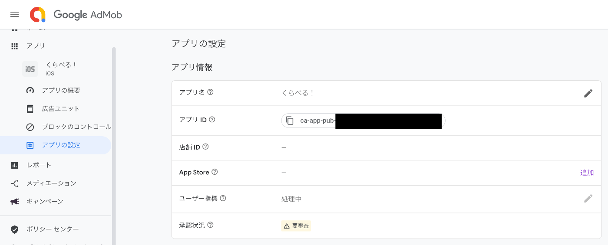Click the 要審査 approval status badge

click(x=296, y=225)
